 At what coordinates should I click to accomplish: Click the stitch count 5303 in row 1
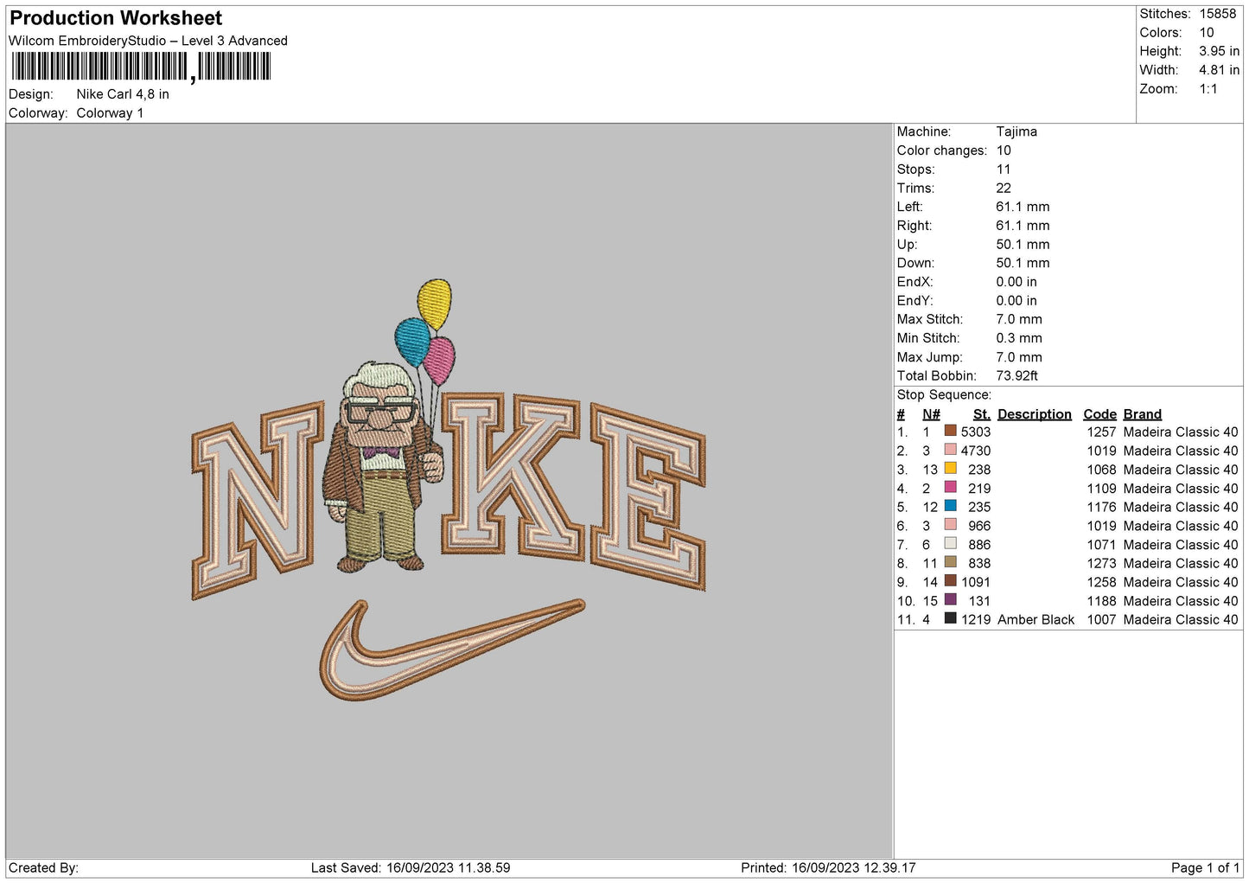pos(976,432)
